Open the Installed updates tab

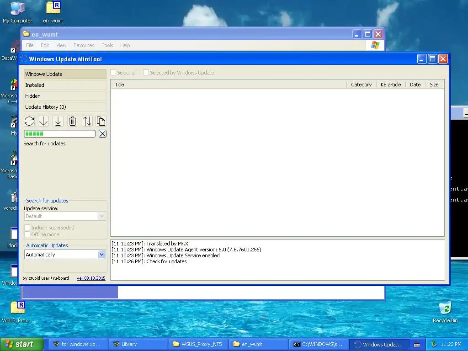[65, 85]
